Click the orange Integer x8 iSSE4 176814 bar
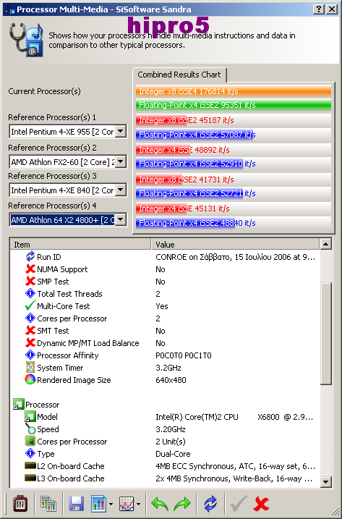This screenshot has width=342, height=519. click(234, 91)
